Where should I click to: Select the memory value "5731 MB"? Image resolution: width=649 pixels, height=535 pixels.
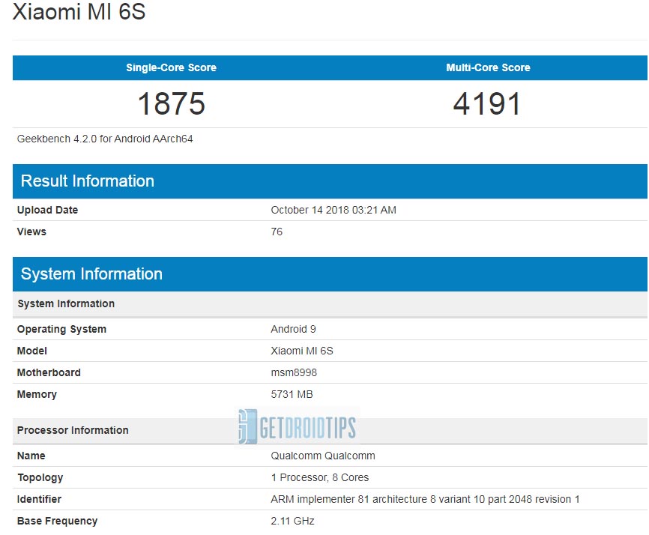point(292,394)
